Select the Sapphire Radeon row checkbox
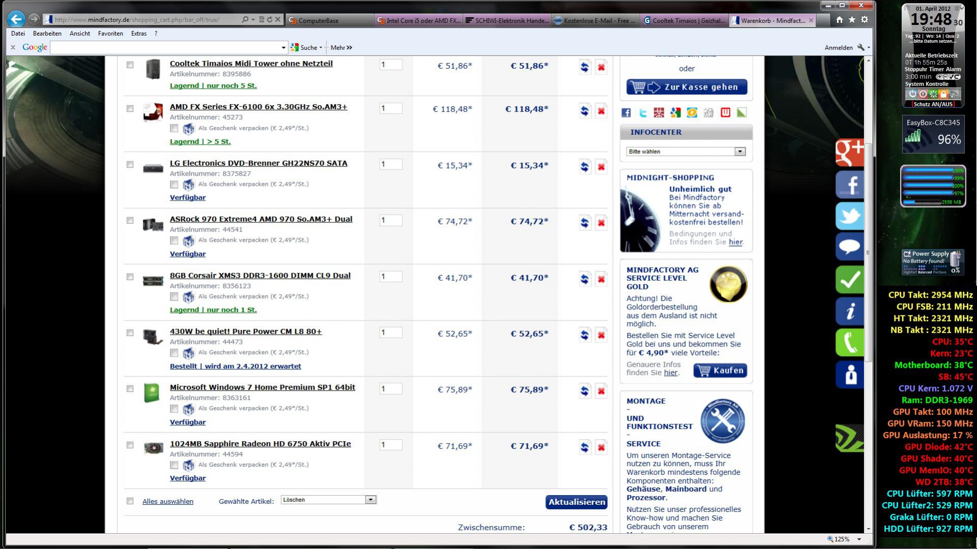 (130, 445)
